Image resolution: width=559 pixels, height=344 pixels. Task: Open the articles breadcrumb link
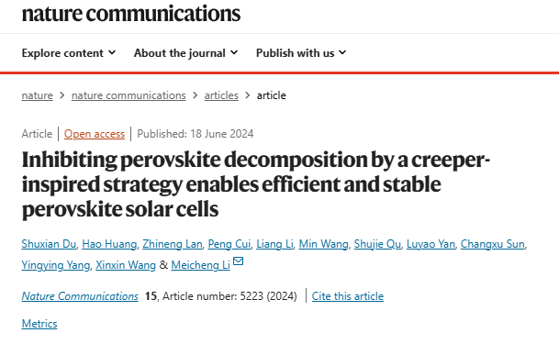click(221, 95)
